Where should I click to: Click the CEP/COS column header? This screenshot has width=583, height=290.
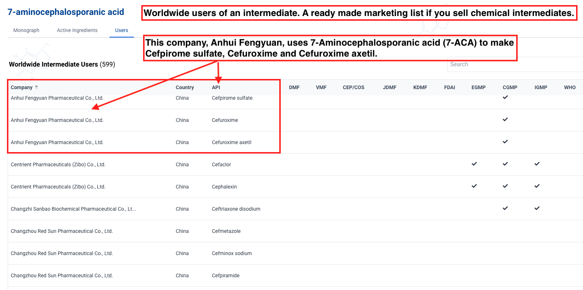coord(353,87)
